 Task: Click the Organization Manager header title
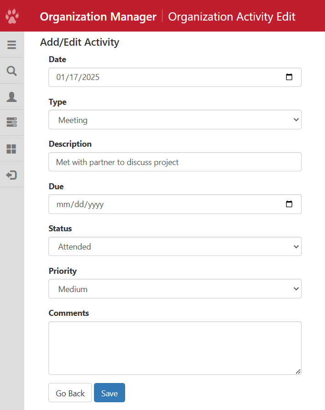pyautogui.click(x=98, y=17)
